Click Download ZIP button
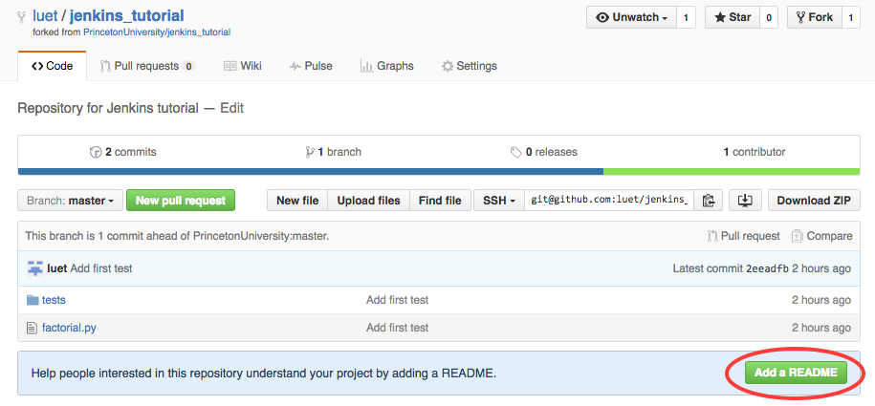Image resolution: width=875 pixels, height=406 pixels. 814,201
